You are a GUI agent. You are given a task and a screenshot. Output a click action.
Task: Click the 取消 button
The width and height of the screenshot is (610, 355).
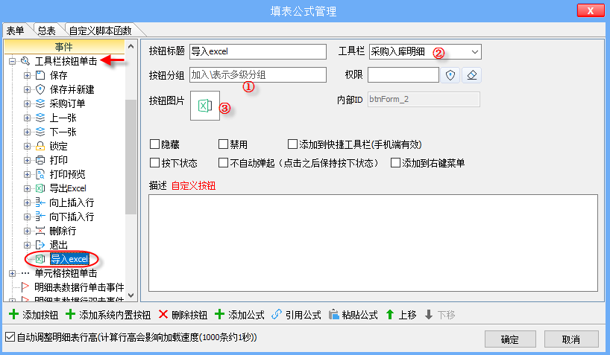point(570,339)
